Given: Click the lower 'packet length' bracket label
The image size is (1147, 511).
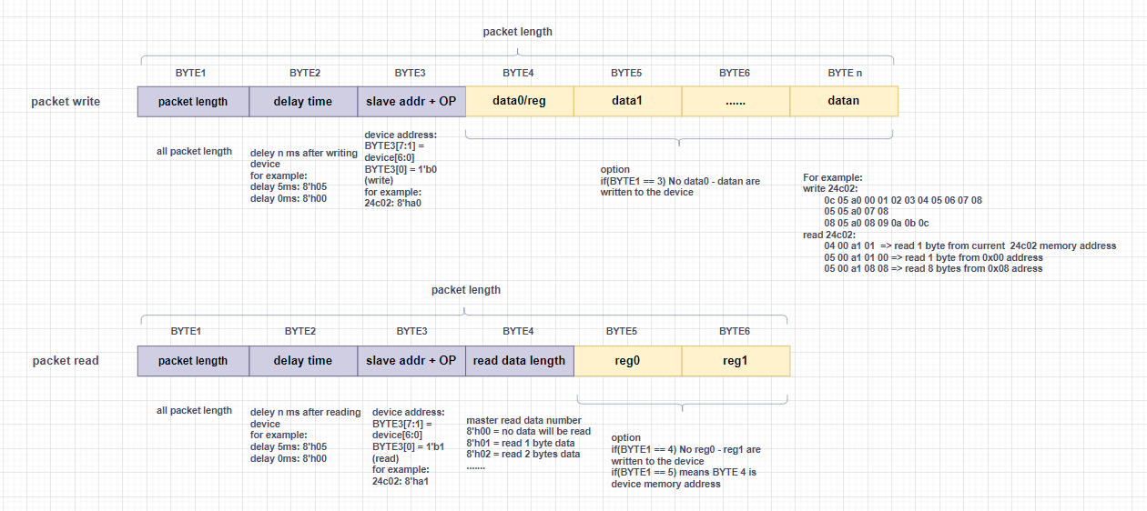Looking at the screenshot, I should [466, 290].
